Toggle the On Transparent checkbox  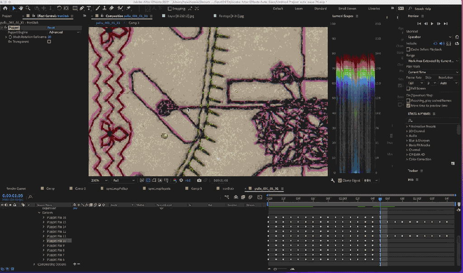tap(49, 42)
